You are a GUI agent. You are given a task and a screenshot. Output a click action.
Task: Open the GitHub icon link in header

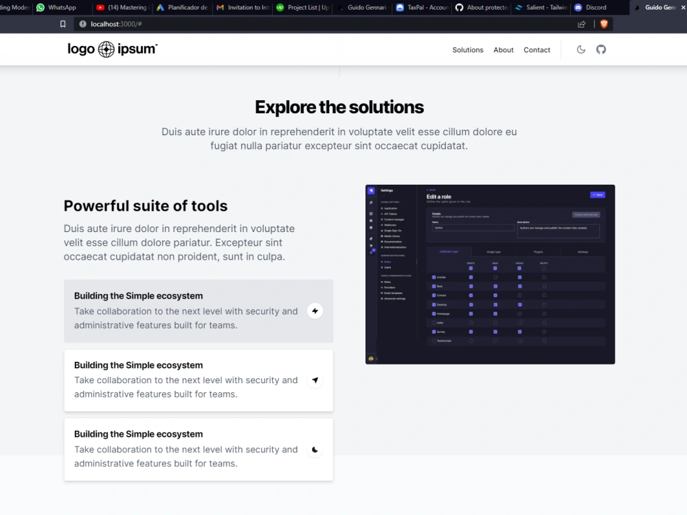(x=601, y=49)
